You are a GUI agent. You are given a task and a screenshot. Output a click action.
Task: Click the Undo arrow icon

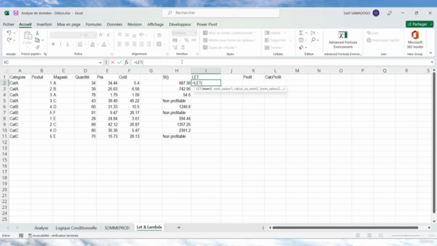(9, 33)
